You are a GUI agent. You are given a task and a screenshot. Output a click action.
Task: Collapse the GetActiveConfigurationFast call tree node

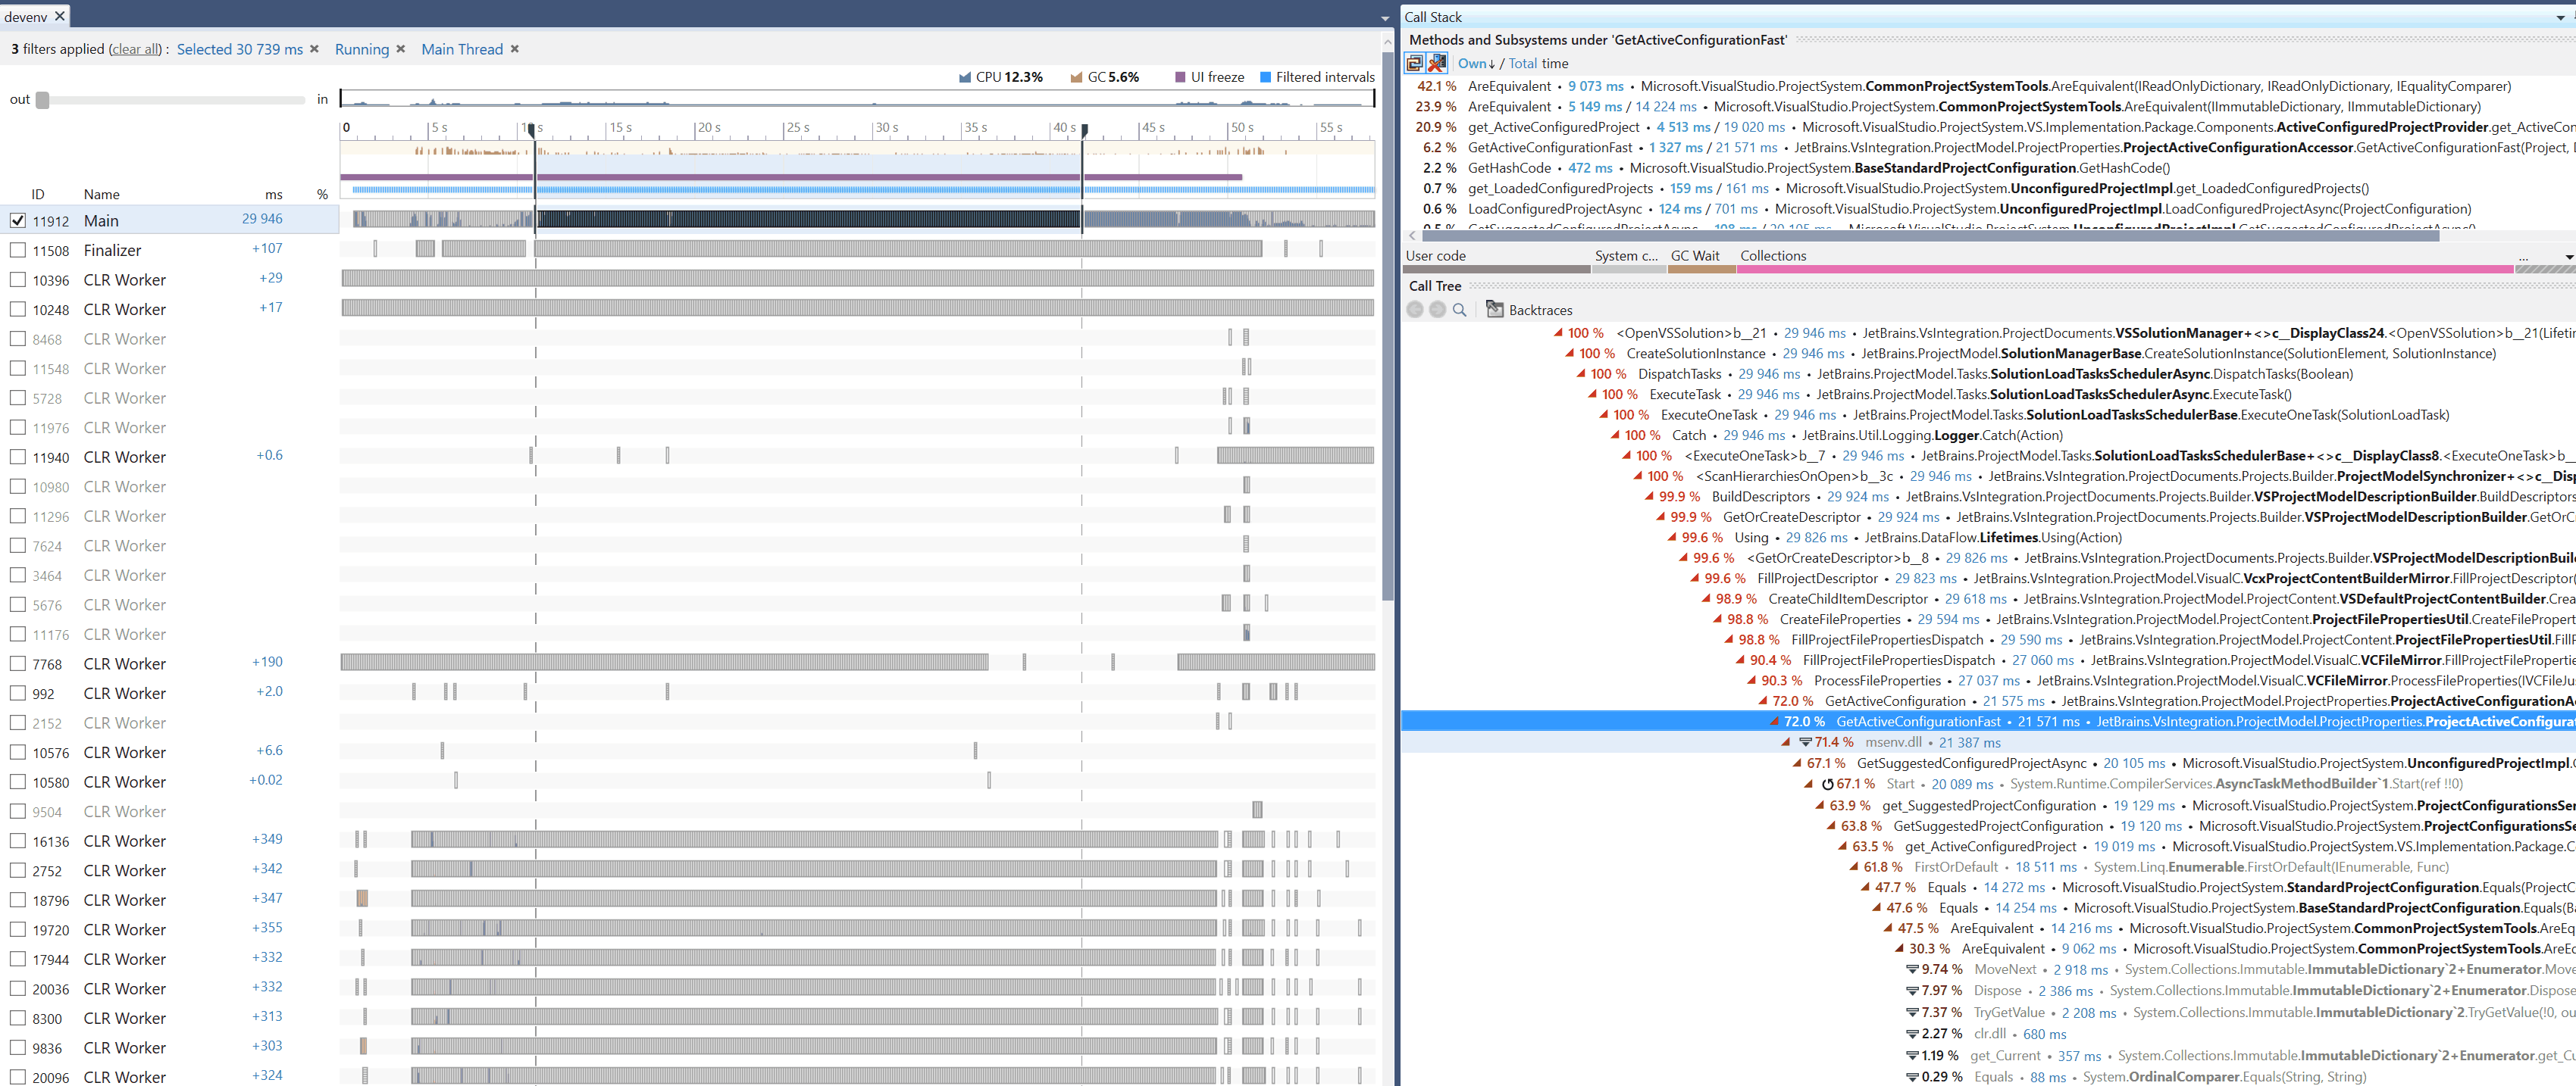tap(1774, 721)
